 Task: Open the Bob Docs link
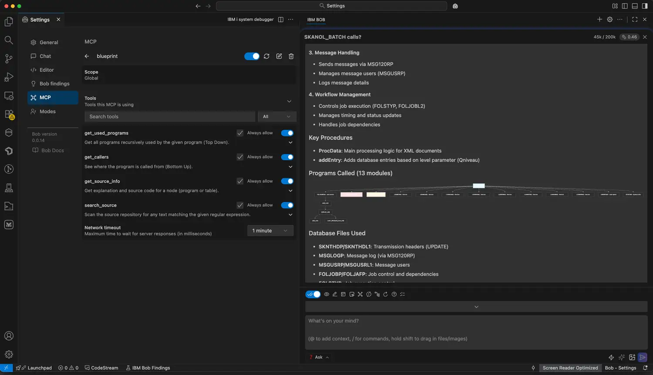(x=48, y=151)
